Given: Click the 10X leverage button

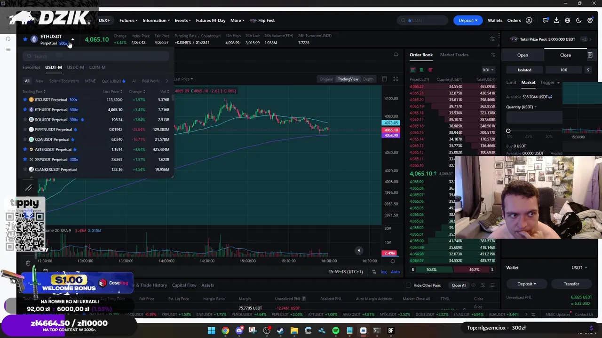Looking at the screenshot, I should 563,70.
